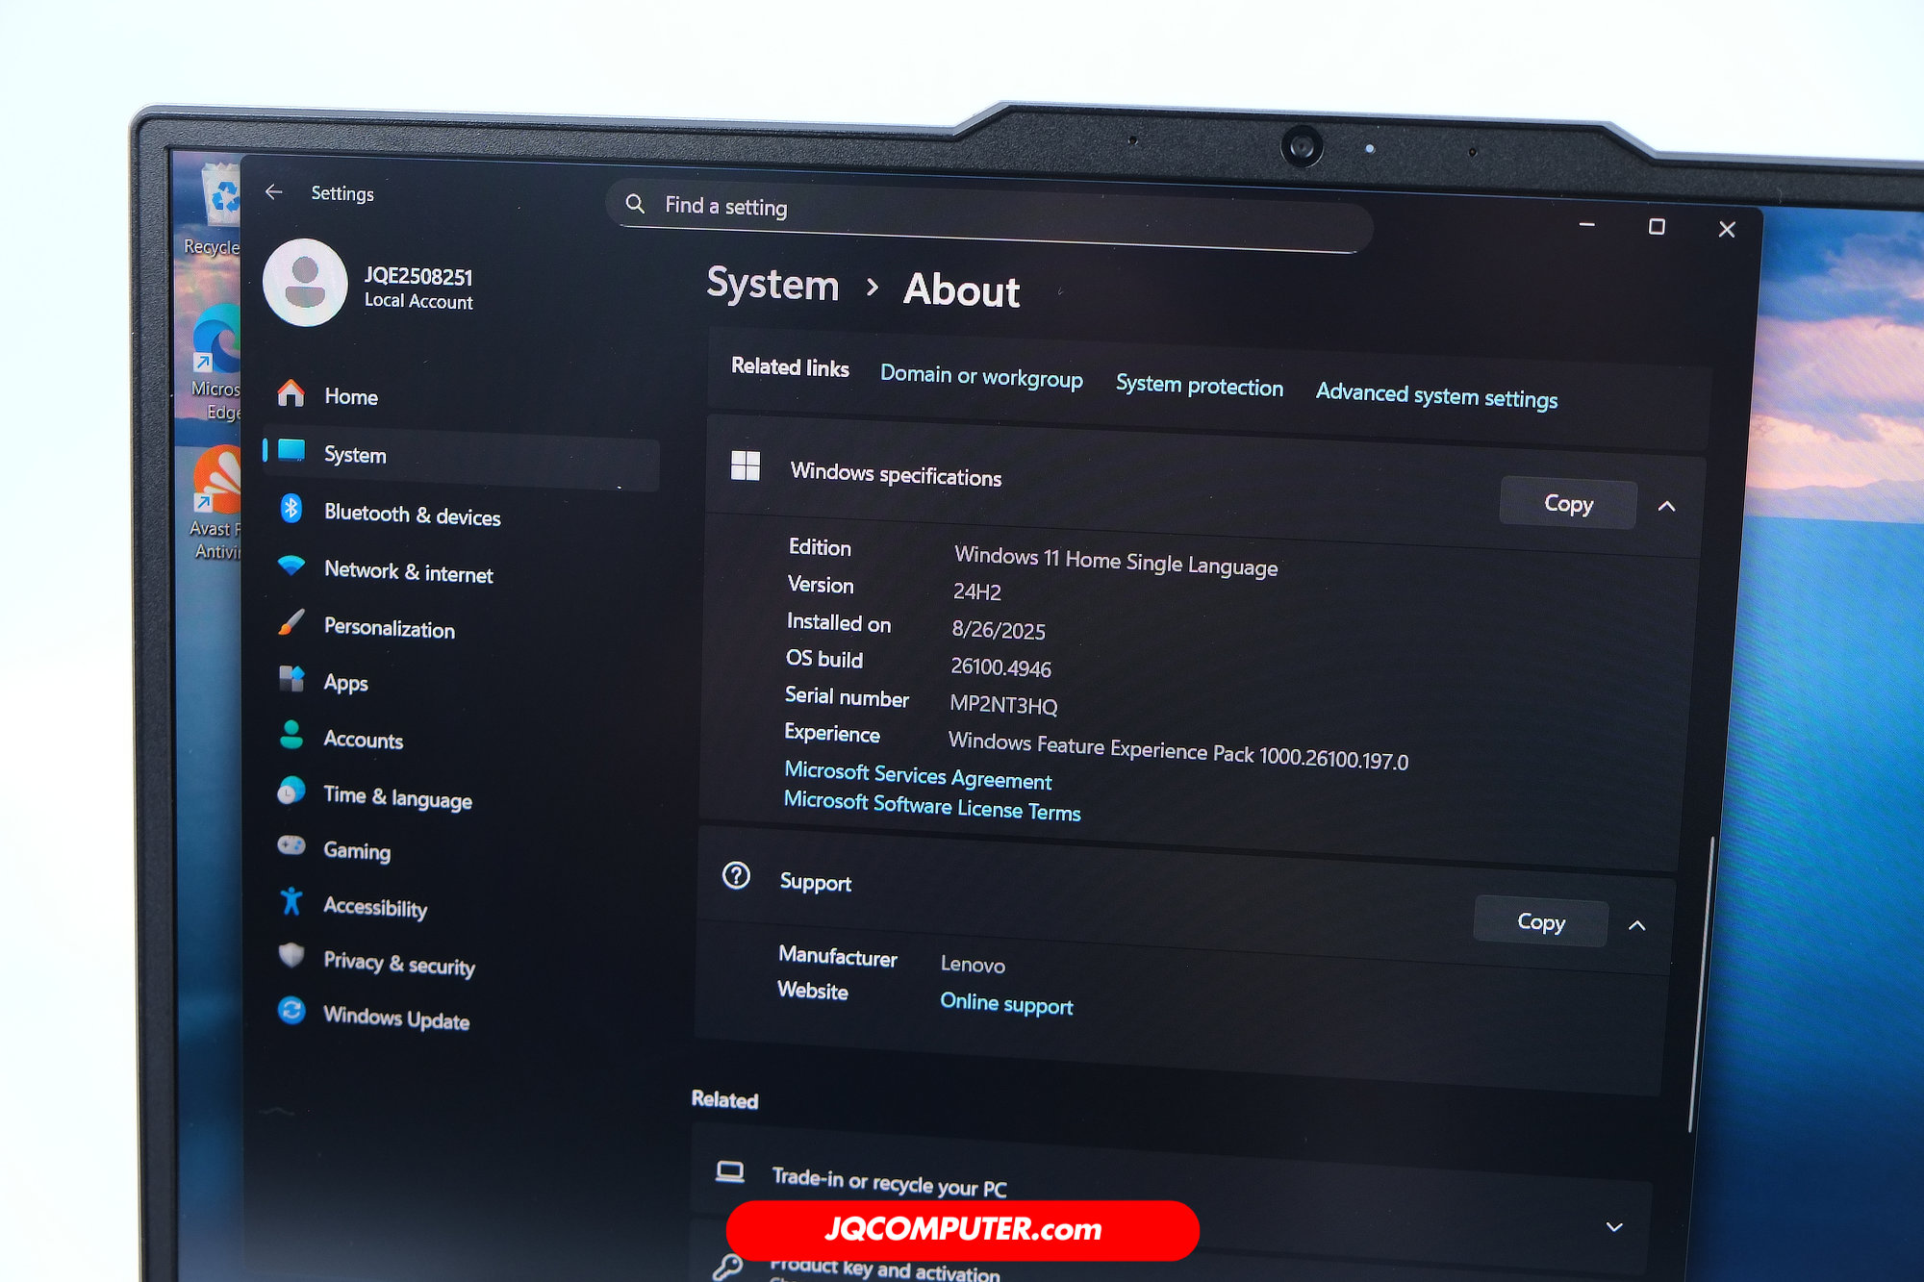Click the Network Wi-Fi icon
The width and height of the screenshot is (1924, 1282).
coord(291,565)
